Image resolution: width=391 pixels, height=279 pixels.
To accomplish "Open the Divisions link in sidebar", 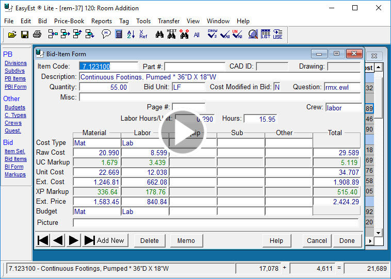I will (x=15, y=63).
